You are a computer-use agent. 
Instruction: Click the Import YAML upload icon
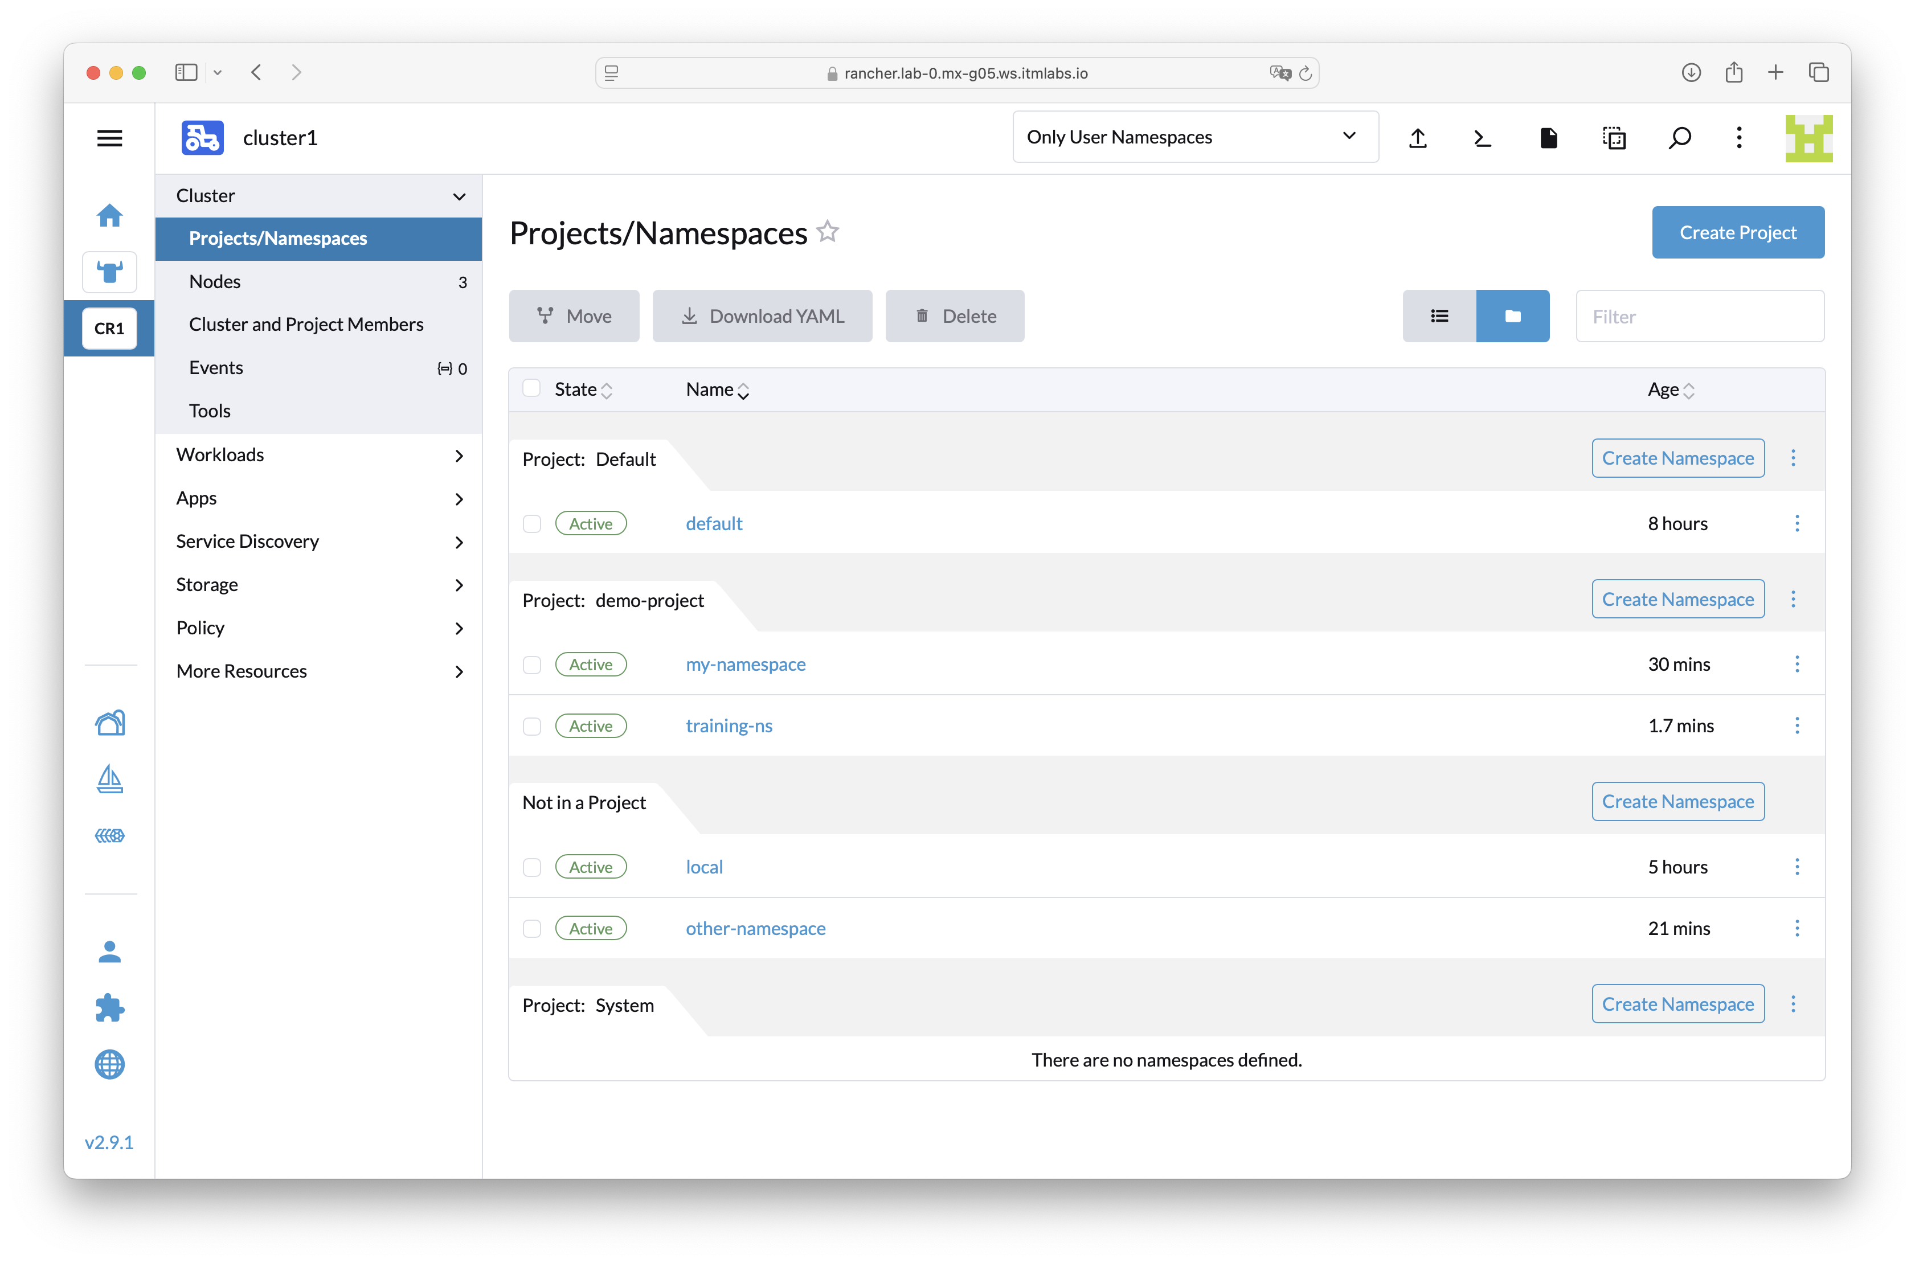[1418, 138]
